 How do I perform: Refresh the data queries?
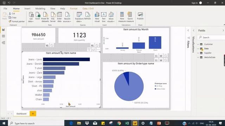tap(88, 16)
